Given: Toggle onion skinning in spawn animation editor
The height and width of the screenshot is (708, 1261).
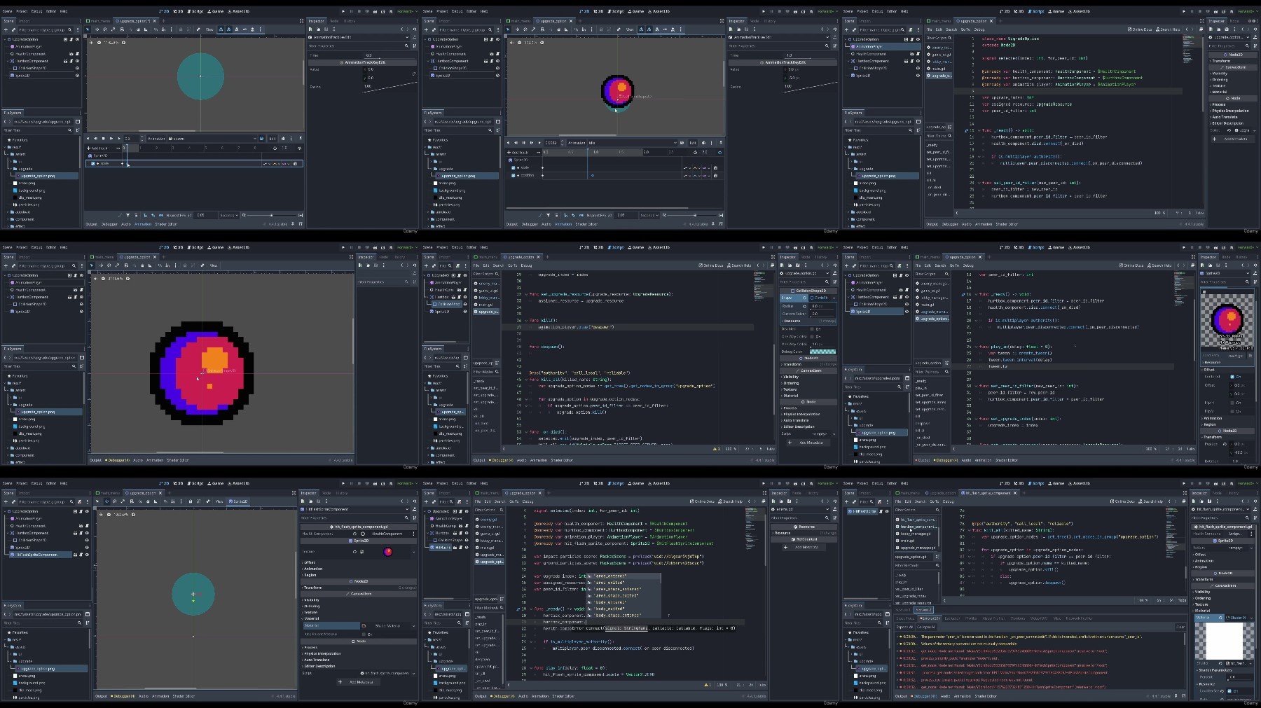Looking at the screenshot, I should tap(283, 139).
